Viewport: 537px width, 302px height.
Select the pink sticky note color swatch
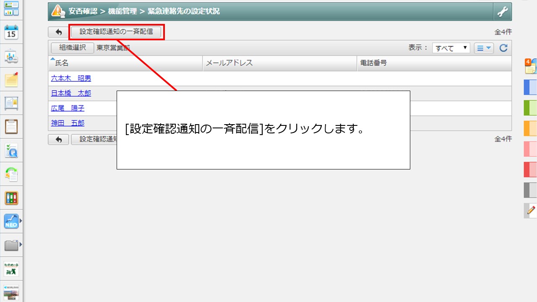531,149
